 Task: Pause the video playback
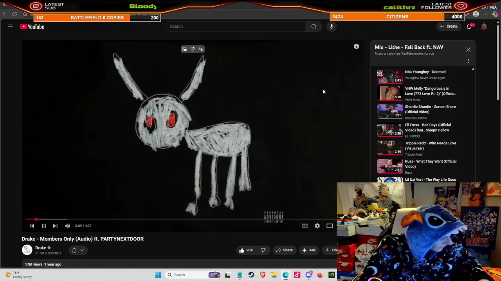[x=44, y=226]
